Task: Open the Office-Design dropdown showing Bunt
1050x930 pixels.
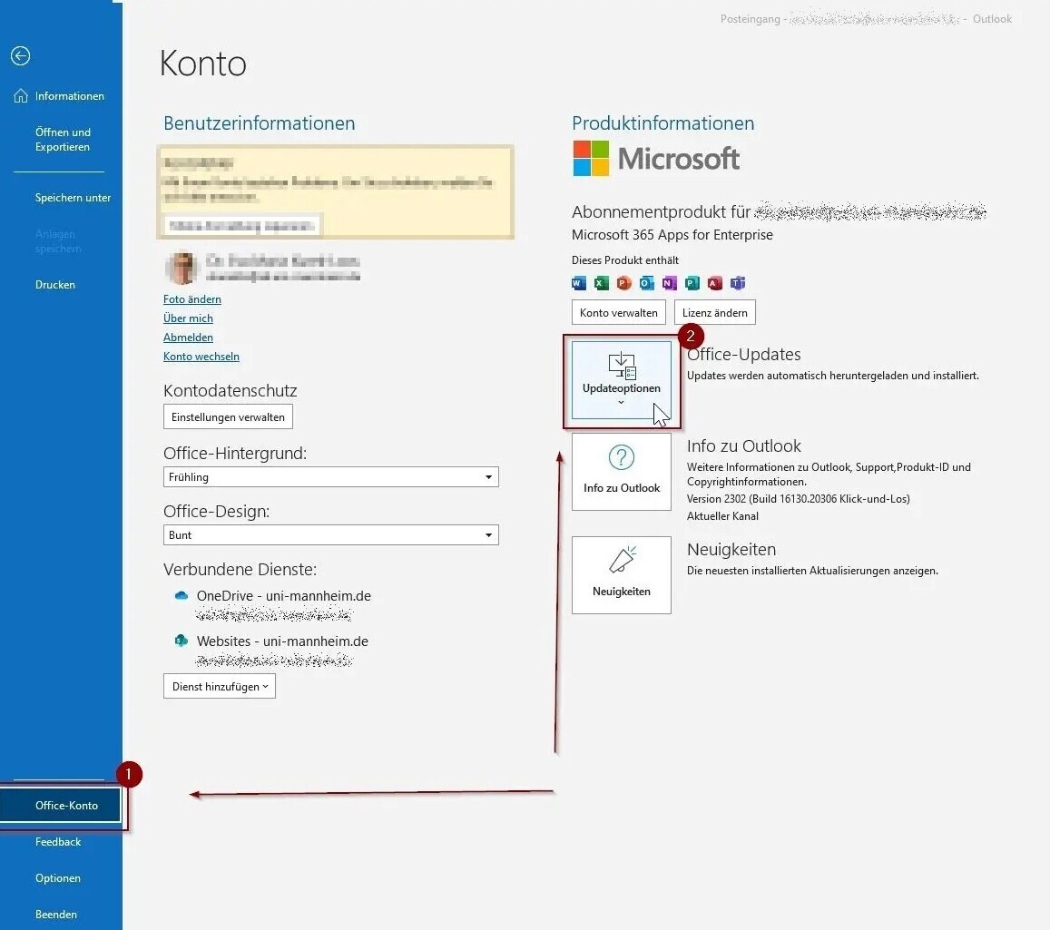Action: pos(331,535)
